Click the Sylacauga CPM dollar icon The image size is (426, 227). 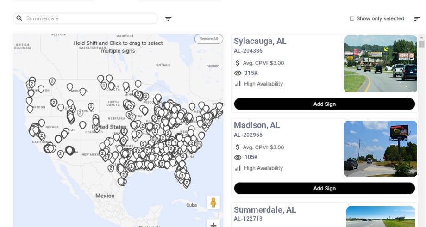pos(238,63)
